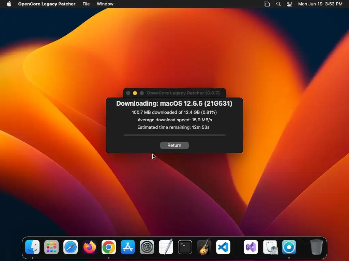
Task: Click the download progress bar
Action: click(174, 135)
